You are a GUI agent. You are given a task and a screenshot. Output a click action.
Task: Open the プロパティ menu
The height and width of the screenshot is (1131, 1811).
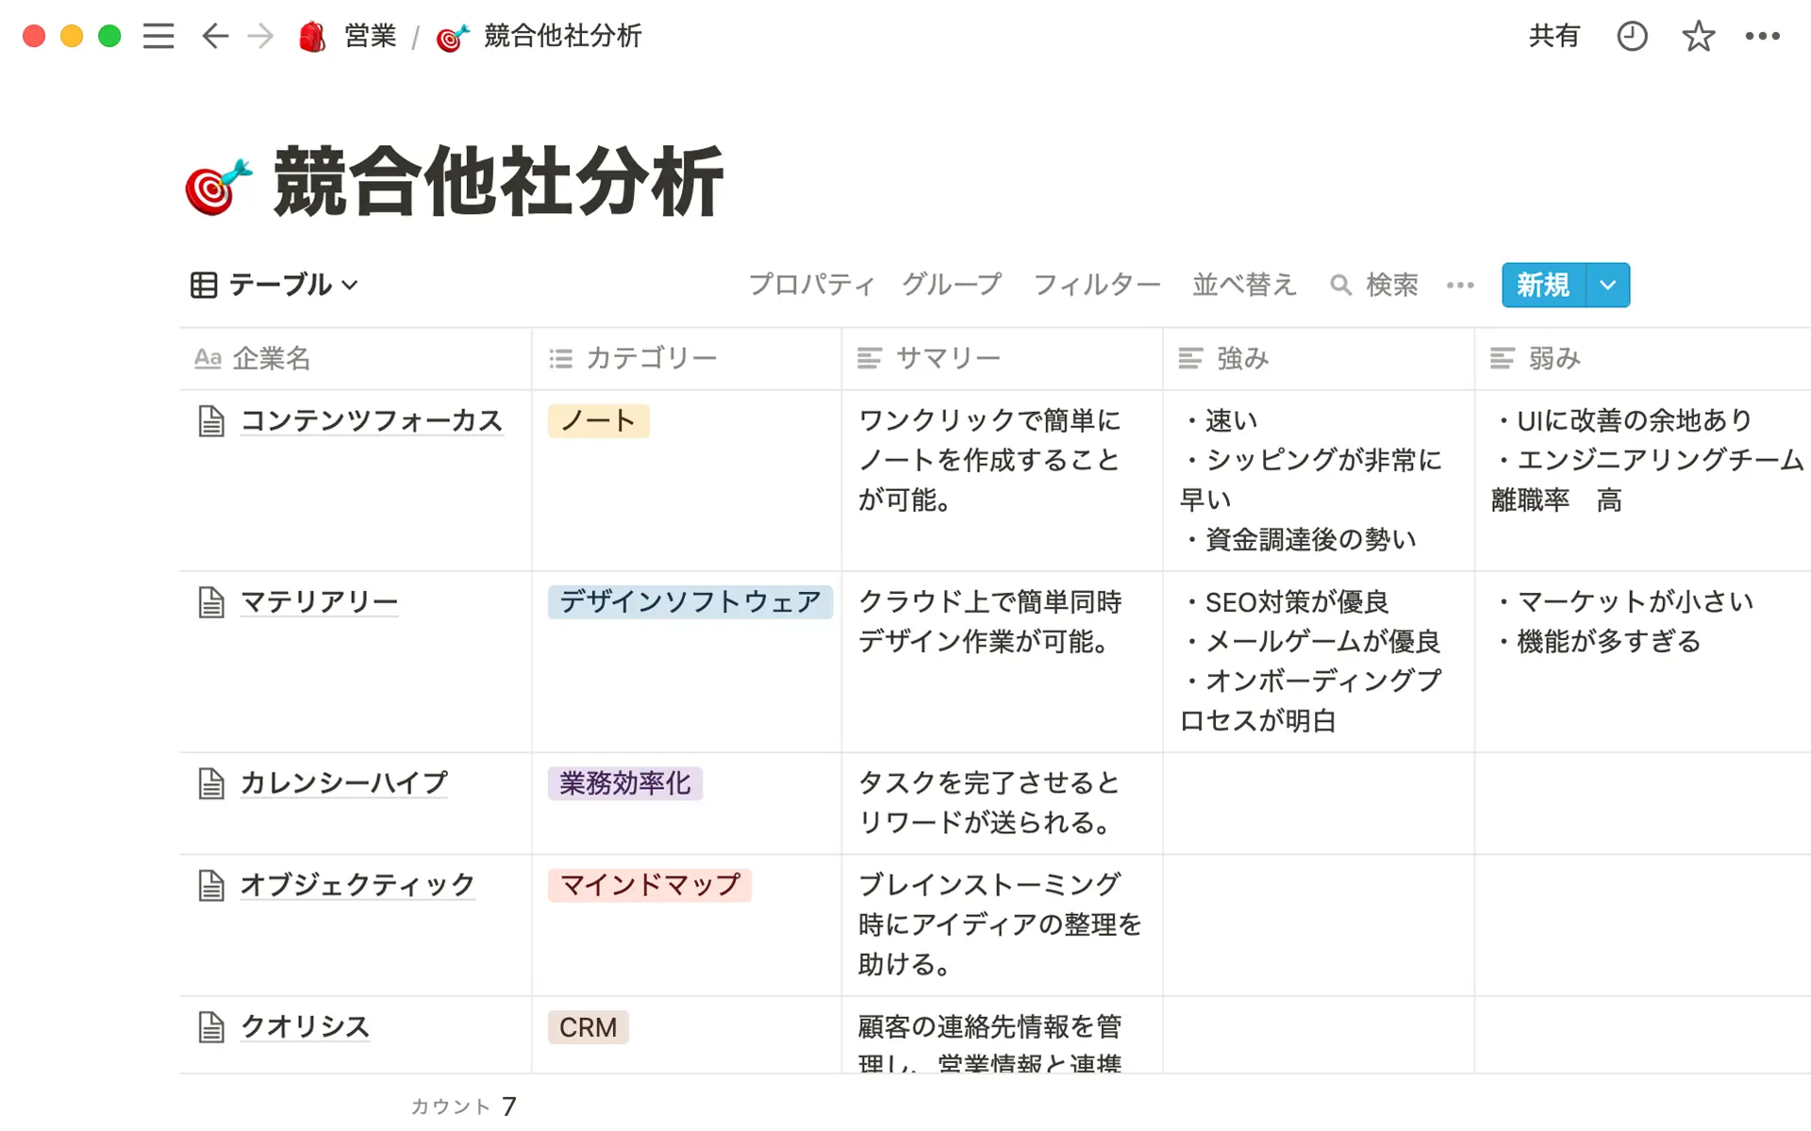(810, 285)
